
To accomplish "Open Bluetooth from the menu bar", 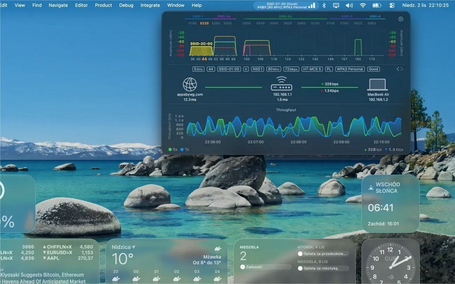I will point(324,5).
